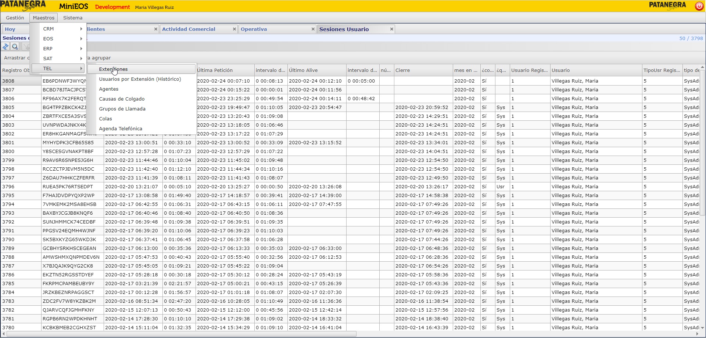Select Grupos de Llamada
Viewport: 706px width, 338px height.
click(x=141, y=109)
